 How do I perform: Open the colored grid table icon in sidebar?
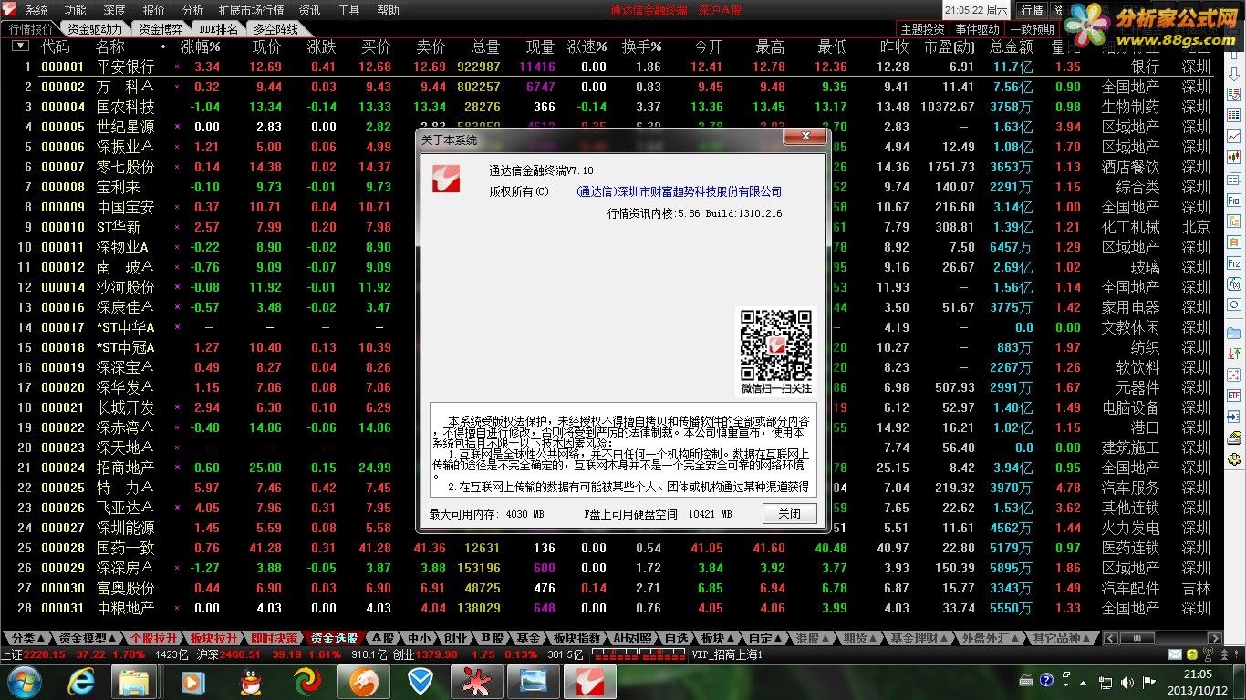(x=1234, y=116)
